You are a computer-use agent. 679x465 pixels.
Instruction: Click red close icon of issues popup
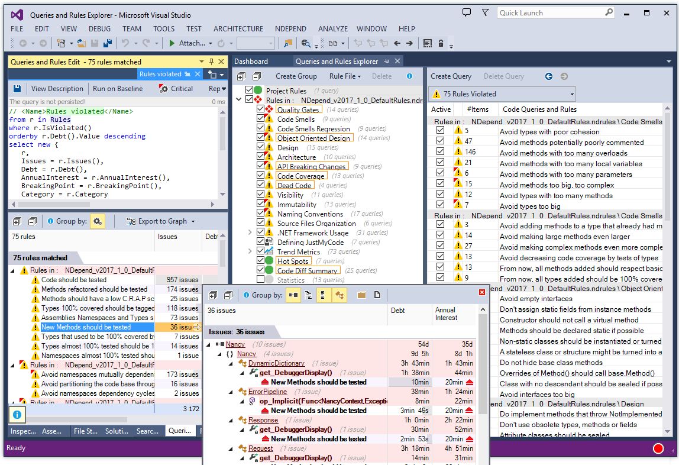[x=482, y=293]
